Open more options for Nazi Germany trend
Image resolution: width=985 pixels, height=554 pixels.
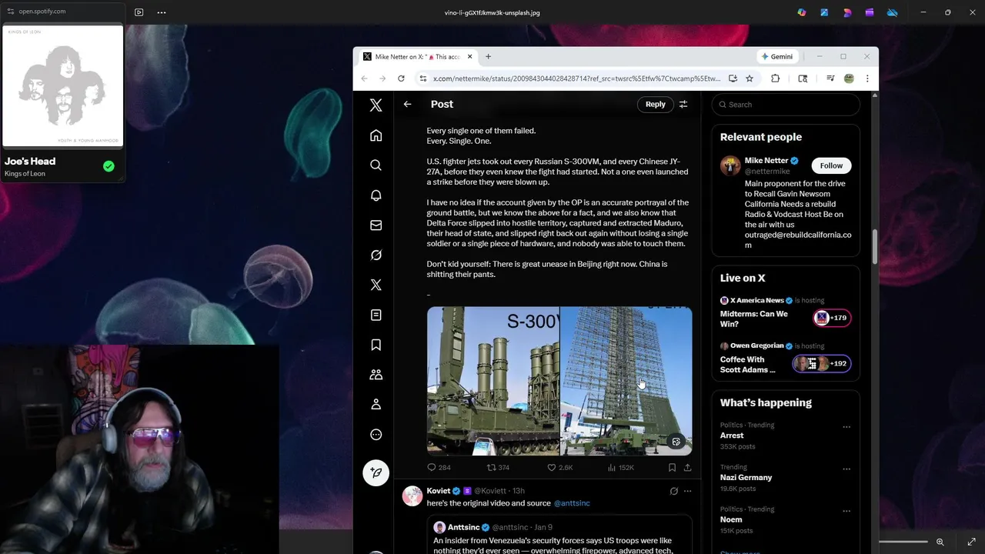click(846, 469)
